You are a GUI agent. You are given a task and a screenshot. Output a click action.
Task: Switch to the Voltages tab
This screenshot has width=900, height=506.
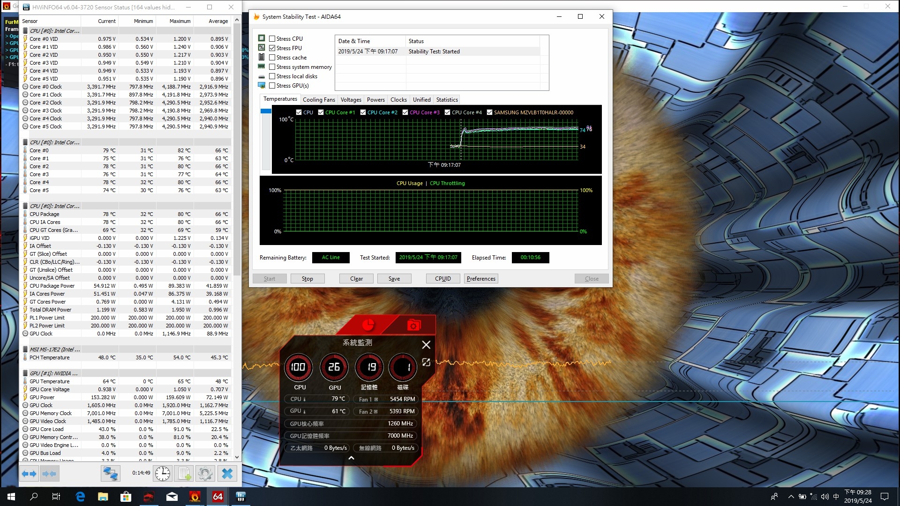(351, 100)
